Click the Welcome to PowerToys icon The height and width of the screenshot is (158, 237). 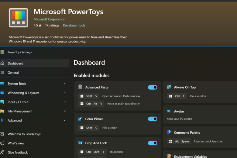(x=2, y=134)
